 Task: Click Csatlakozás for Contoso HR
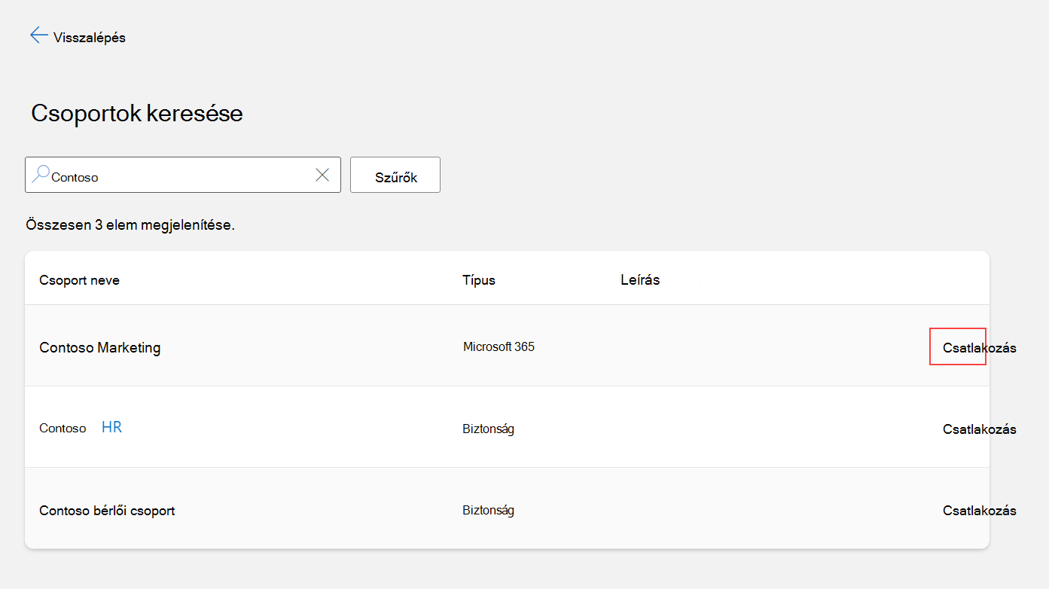979,429
